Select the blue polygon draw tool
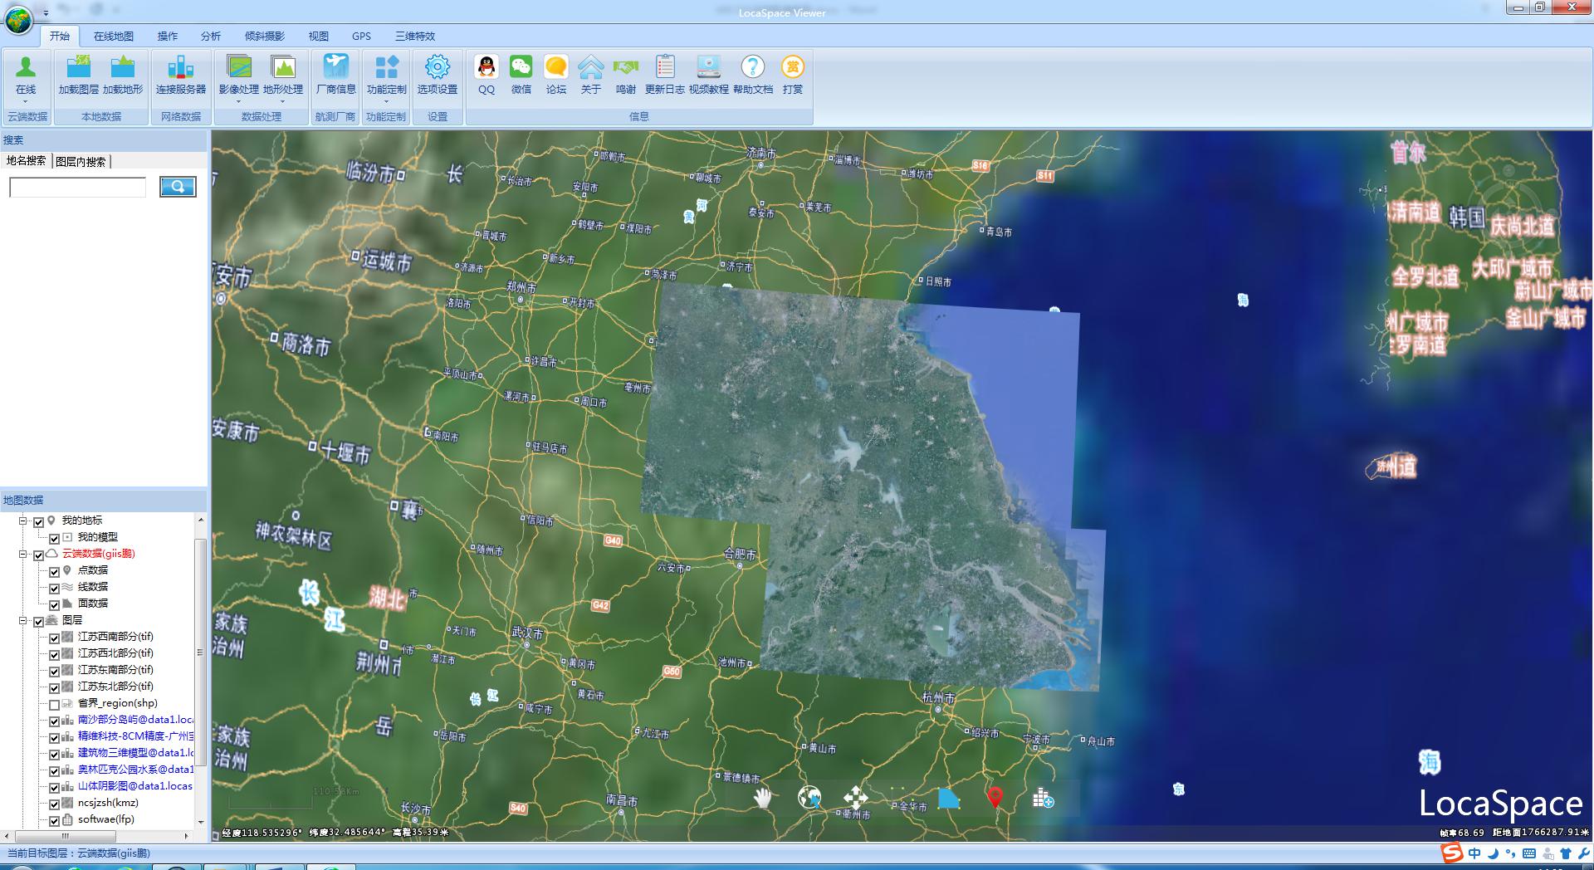Image resolution: width=1594 pixels, height=870 pixels. 948,798
